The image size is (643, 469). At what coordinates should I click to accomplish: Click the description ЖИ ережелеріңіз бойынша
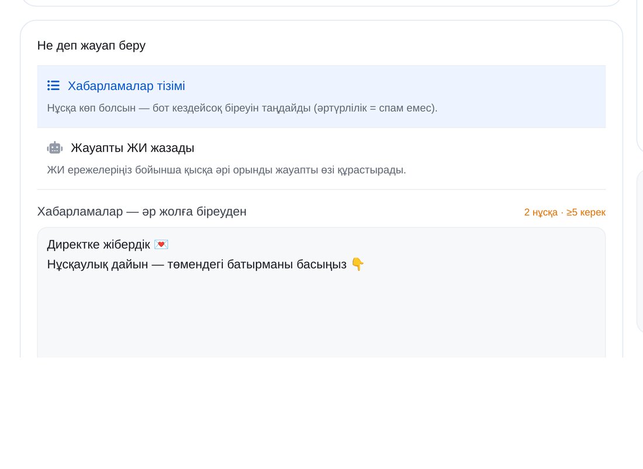tap(226, 170)
